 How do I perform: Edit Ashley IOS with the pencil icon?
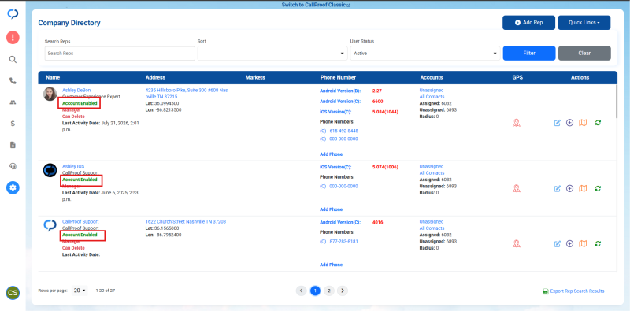[x=557, y=188]
